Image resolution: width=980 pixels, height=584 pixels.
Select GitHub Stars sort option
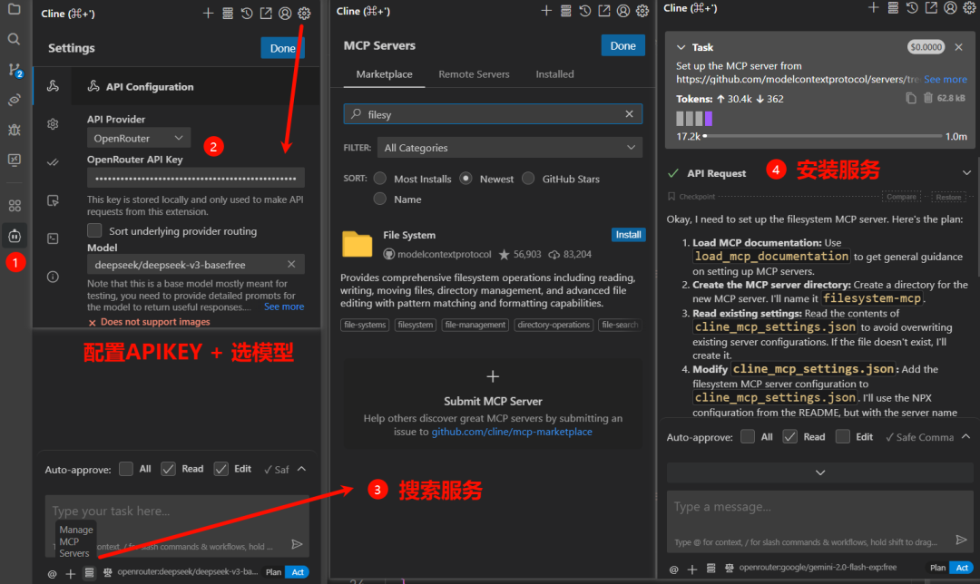point(528,179)
